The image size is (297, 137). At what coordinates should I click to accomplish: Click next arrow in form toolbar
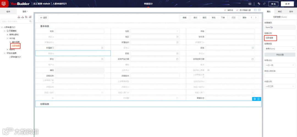point(256,18)
